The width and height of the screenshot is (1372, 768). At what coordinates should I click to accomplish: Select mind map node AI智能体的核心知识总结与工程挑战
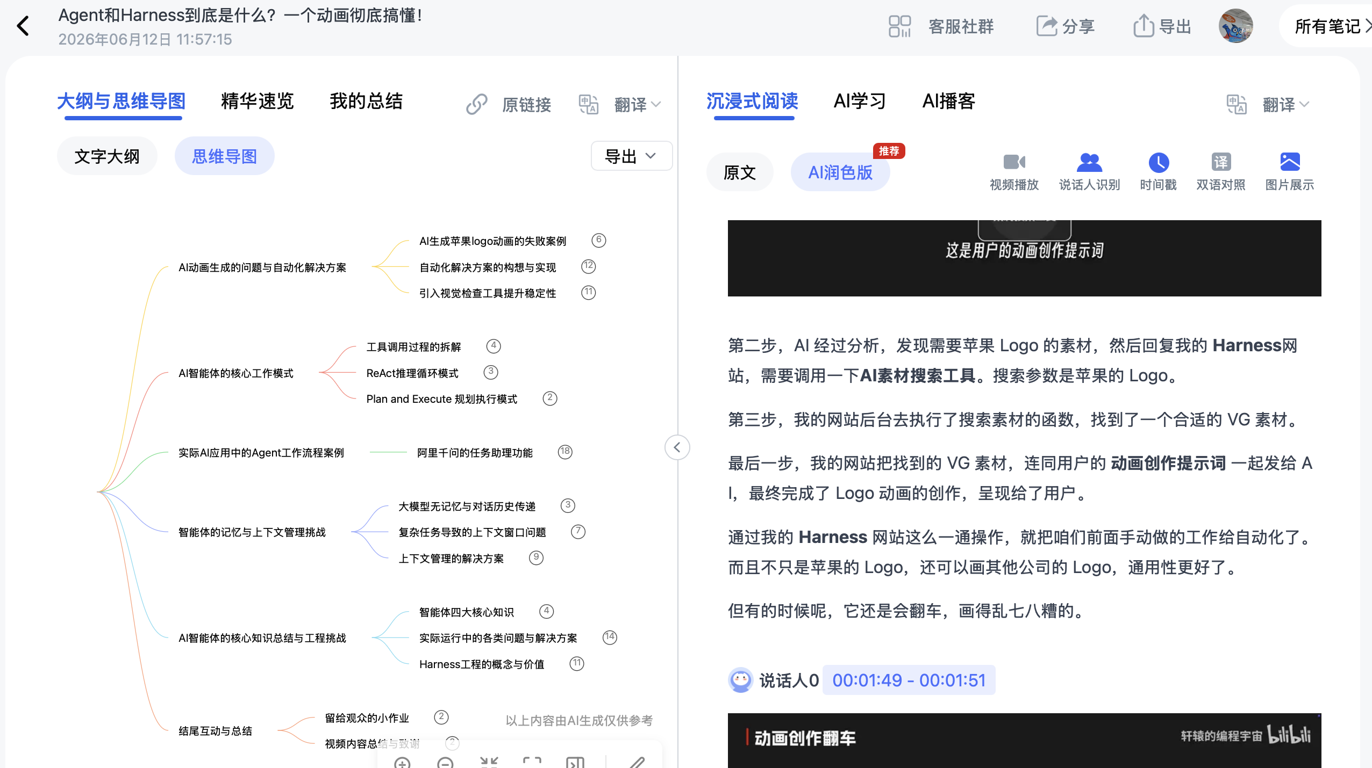tap(262, 637)
